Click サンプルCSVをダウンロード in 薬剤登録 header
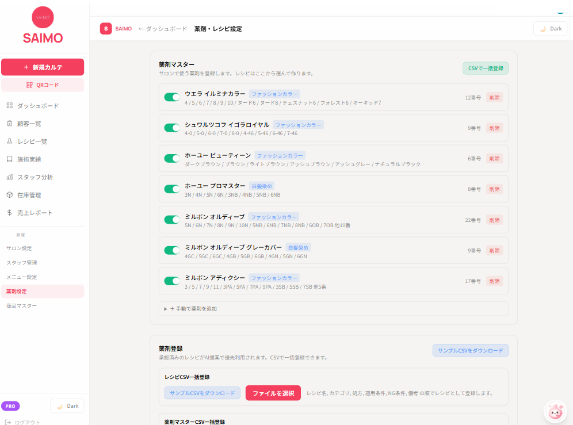573x425 pixels. coord(471,350)
